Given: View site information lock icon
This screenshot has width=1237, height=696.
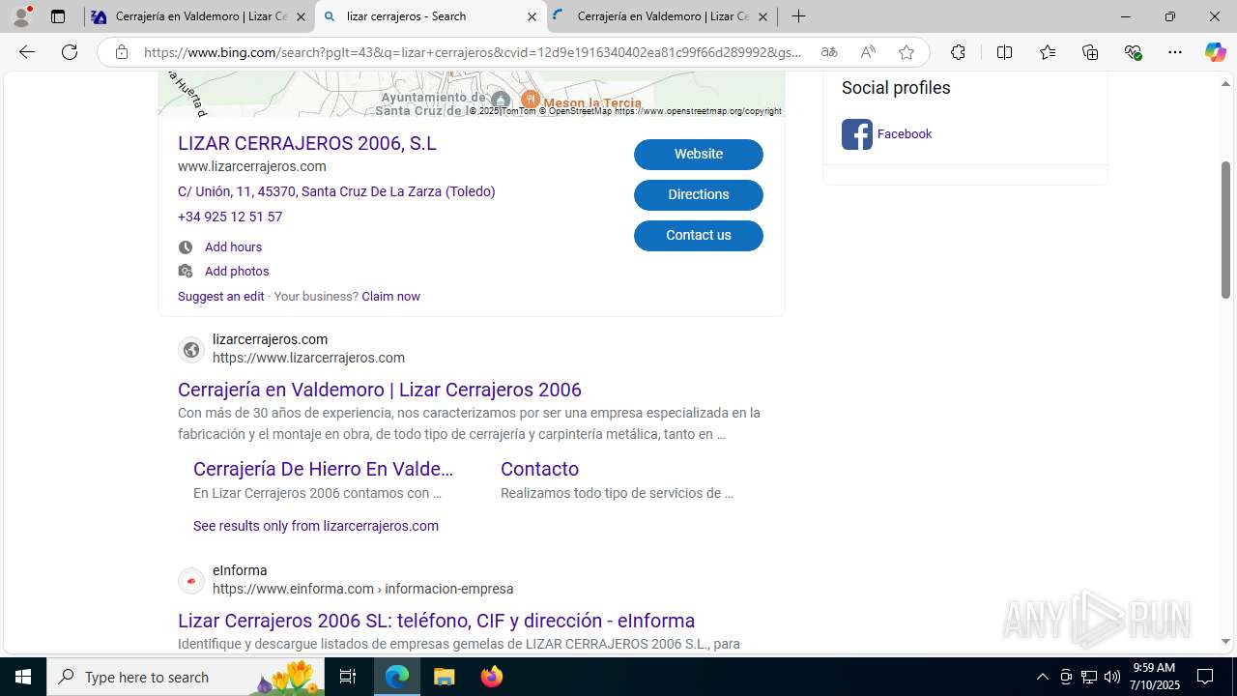Looking at the screenshot, I should click(121, 52).
